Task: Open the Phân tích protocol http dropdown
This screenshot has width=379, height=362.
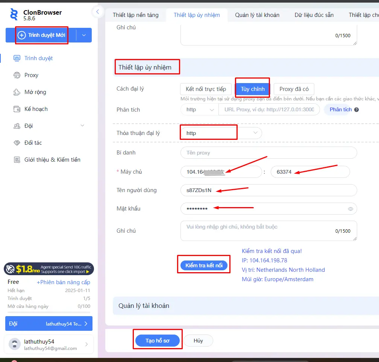Action: tap(199, 110)
